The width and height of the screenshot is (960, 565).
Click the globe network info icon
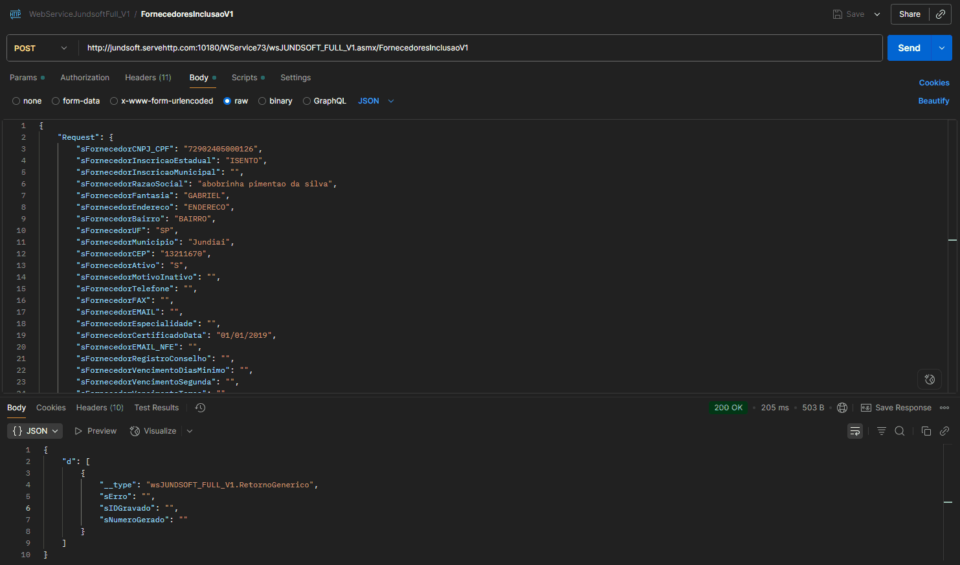tap(842, 408)
